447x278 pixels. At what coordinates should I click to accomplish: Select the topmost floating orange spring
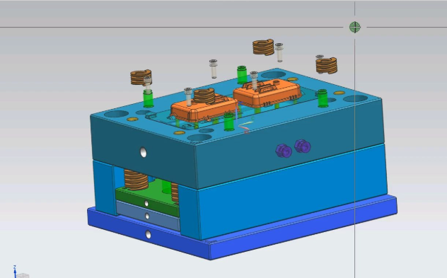(x=263, y=47)
